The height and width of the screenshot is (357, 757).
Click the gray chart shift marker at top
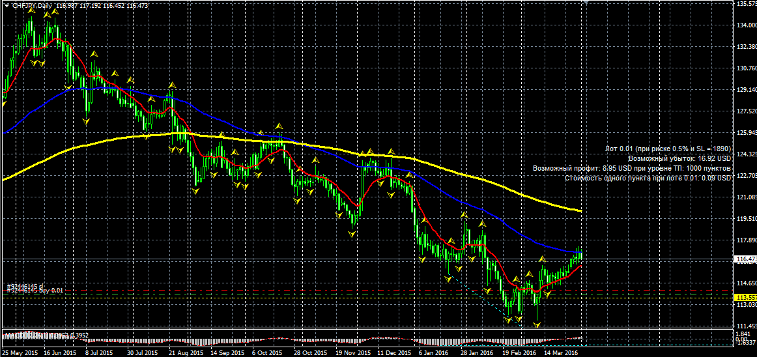(x=586, y=3)
